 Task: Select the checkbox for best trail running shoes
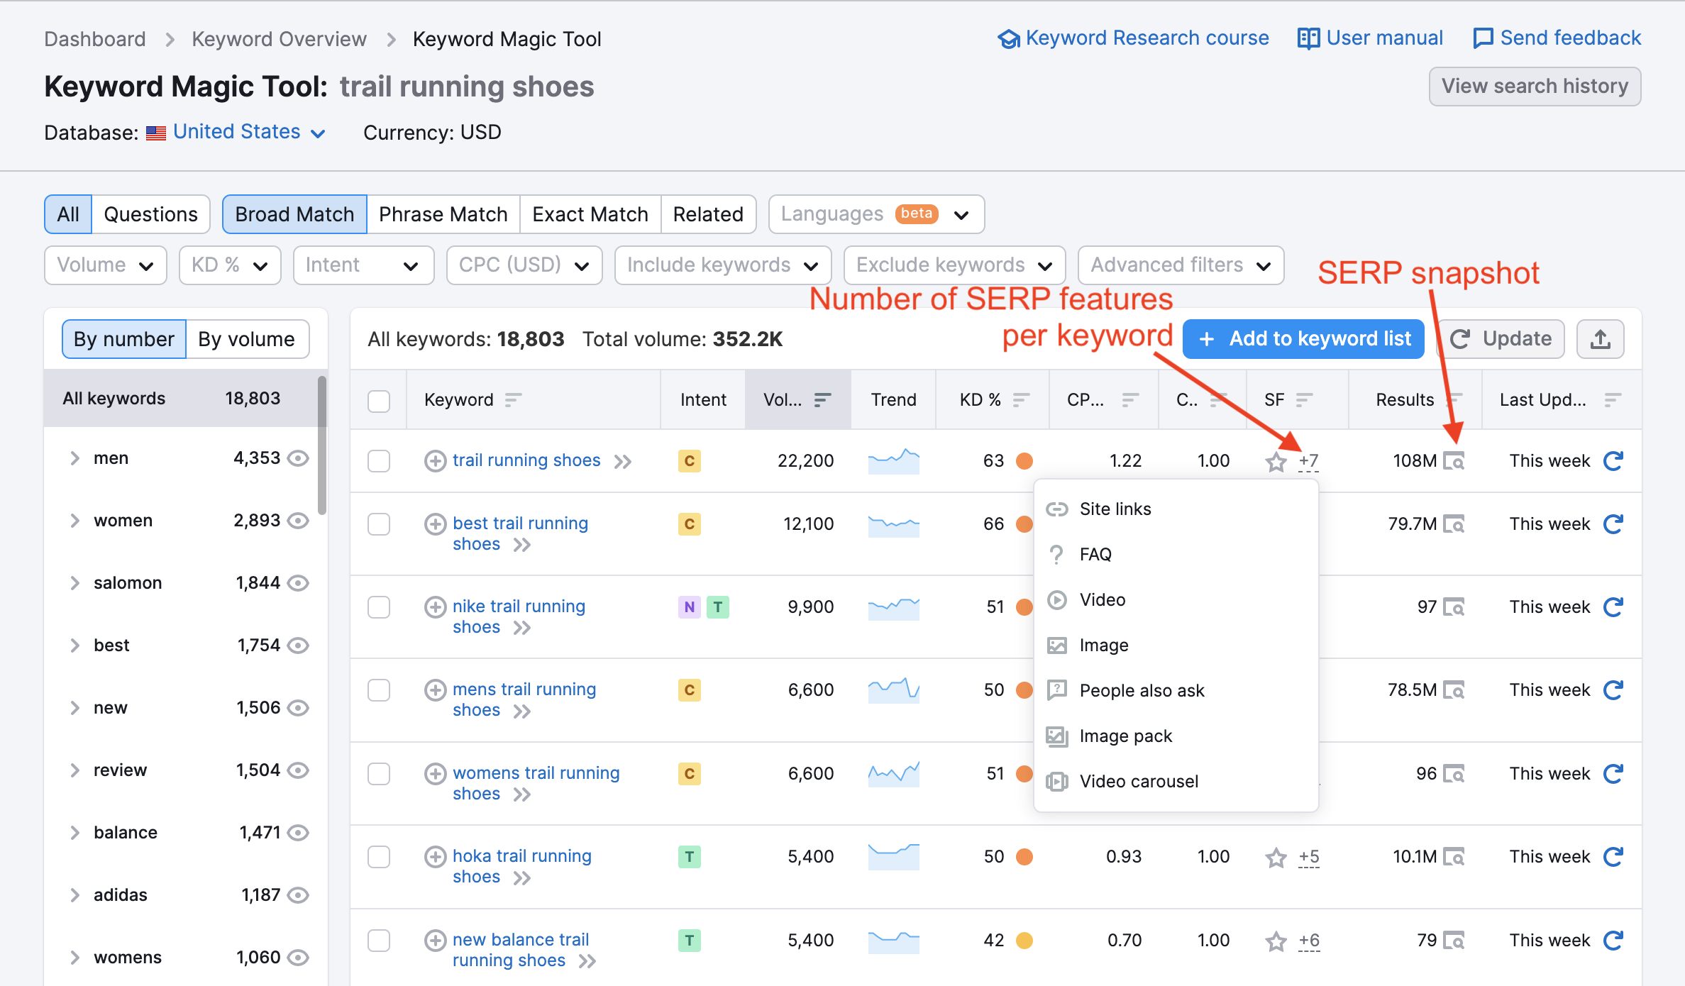tap(379, 524)
